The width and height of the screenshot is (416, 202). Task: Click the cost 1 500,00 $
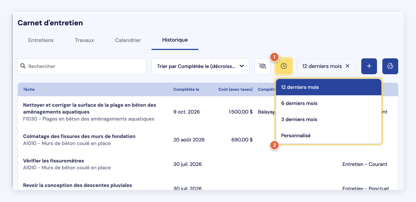pyautogui.click(x=241, y=112)
